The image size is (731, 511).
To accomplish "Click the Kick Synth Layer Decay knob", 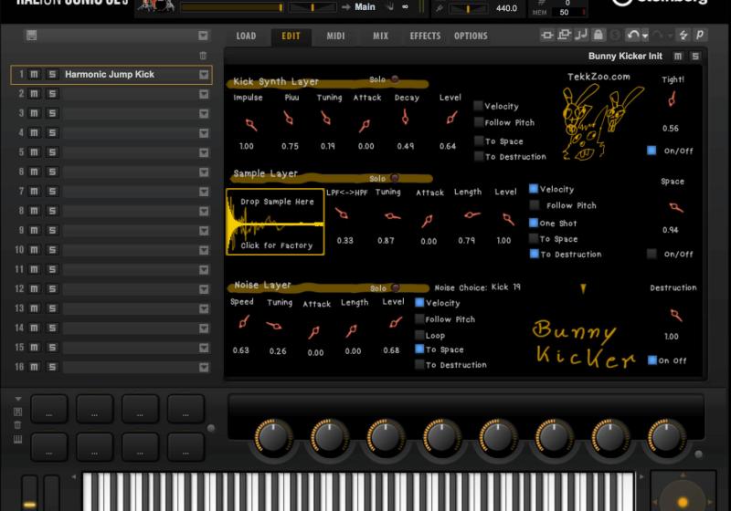I will coord(405,118).
